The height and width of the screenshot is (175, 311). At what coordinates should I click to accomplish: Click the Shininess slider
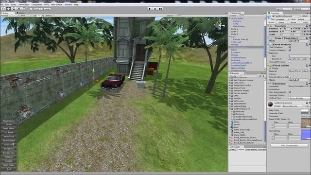[305, 116]
